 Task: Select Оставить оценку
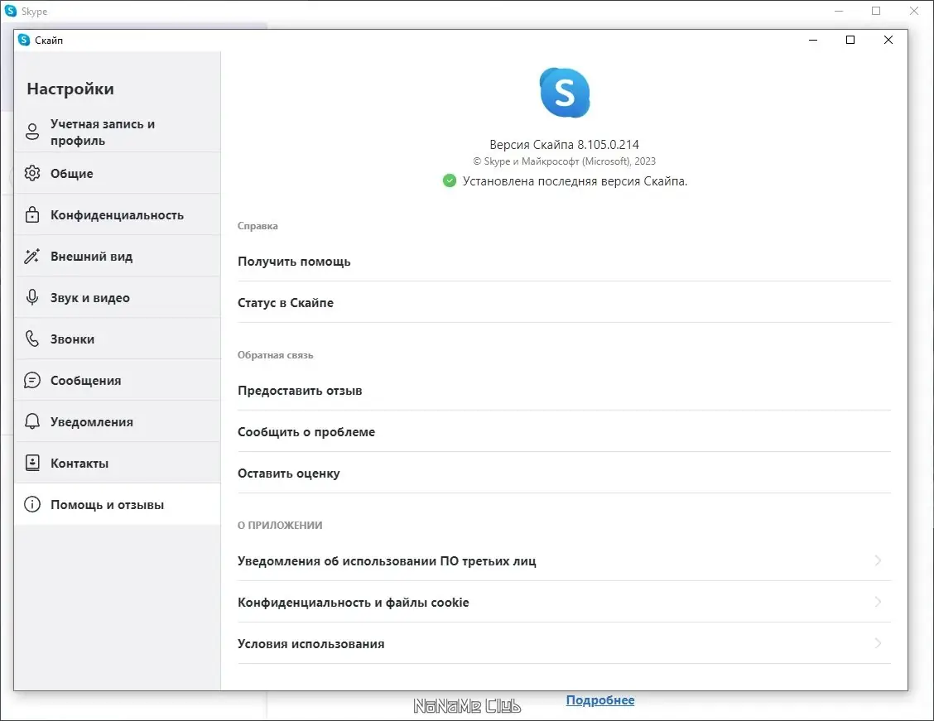click(x=564, y=473)
